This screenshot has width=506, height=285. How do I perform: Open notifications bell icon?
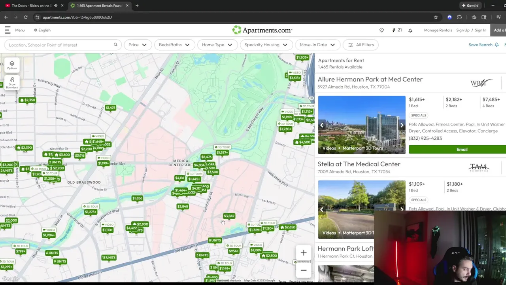click(410, 30)
